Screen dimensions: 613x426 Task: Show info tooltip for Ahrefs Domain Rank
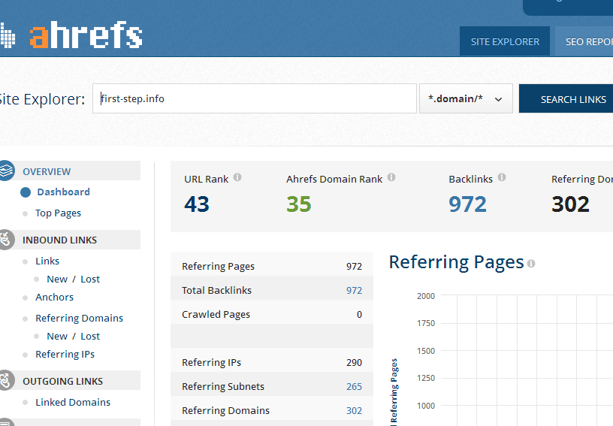point(391,177)
